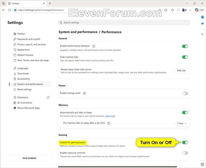
Task: Go back to System and performance breadcrumb
Action: [x=78, y=32]
